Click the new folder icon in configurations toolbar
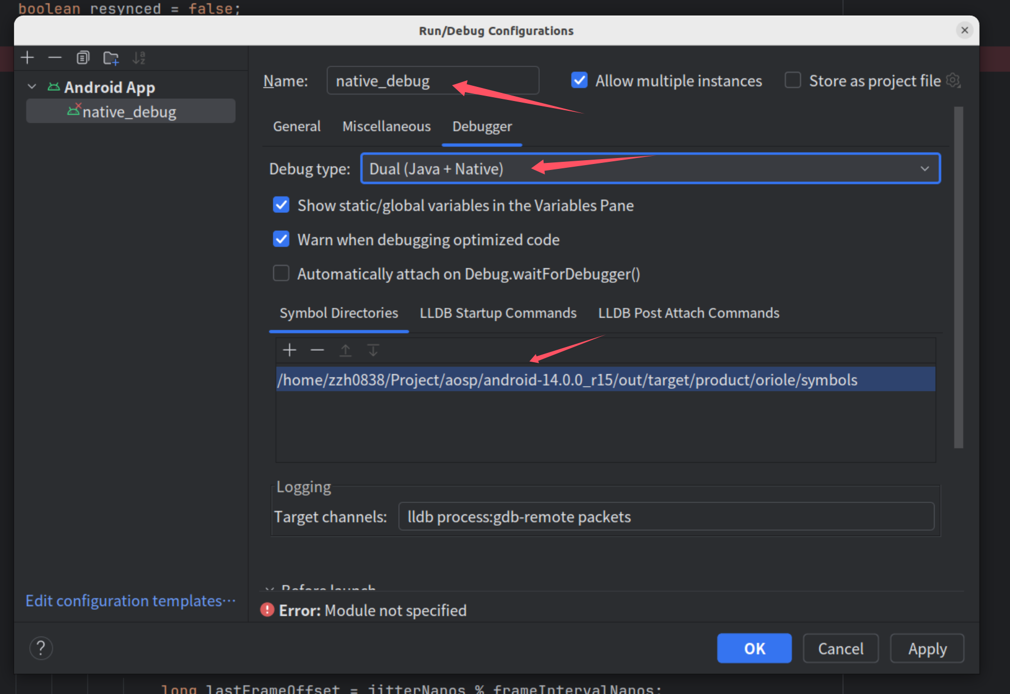Image resolution: width=1010 pixels, height=694 pixels. coord(111,58)
